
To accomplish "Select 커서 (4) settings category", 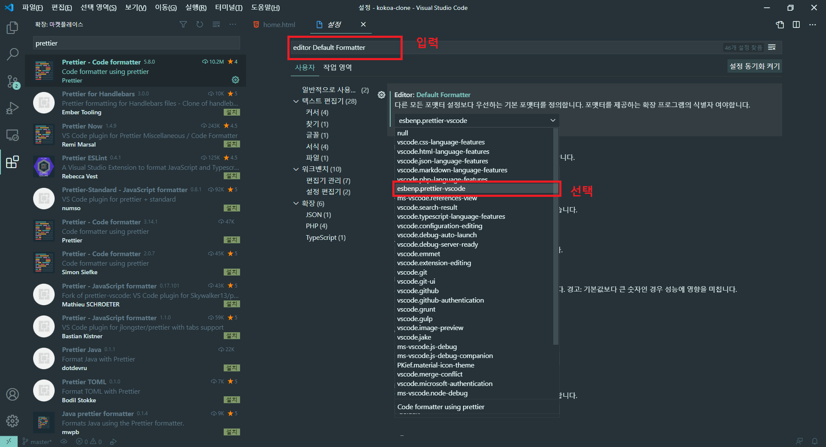I will tap(317, 113).
